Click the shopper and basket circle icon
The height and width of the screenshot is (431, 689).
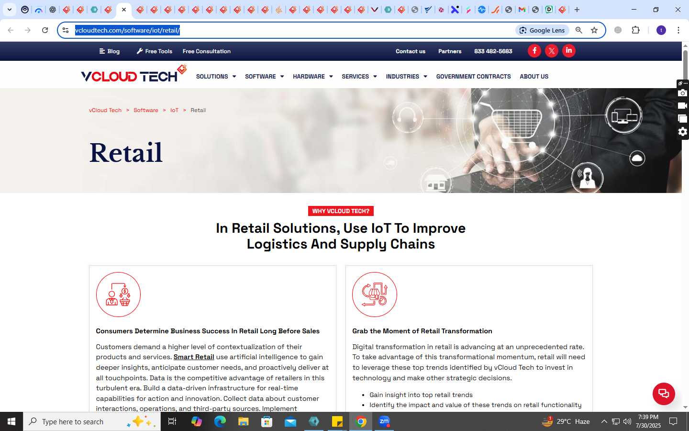point(118,295)
